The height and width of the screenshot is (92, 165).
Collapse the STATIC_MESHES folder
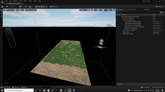point(122,18)
